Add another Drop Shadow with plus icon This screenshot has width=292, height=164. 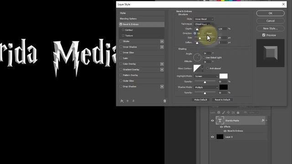click(x=162, y=87)
